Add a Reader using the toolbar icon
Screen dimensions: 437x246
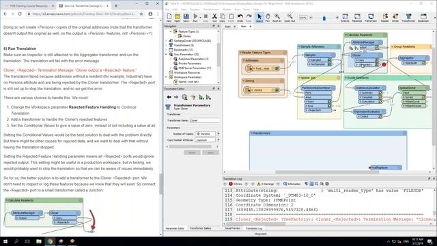[385, 17]
